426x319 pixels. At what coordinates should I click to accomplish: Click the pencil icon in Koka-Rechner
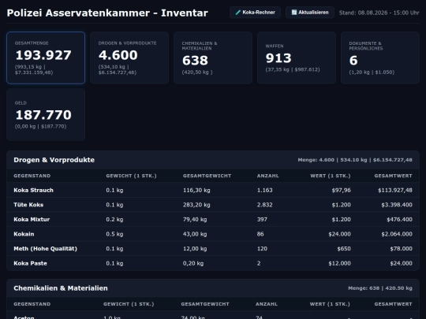click(238, 13)
